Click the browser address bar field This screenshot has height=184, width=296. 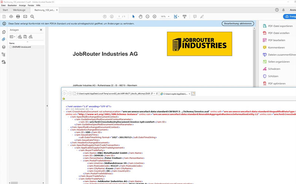point(113,94)
